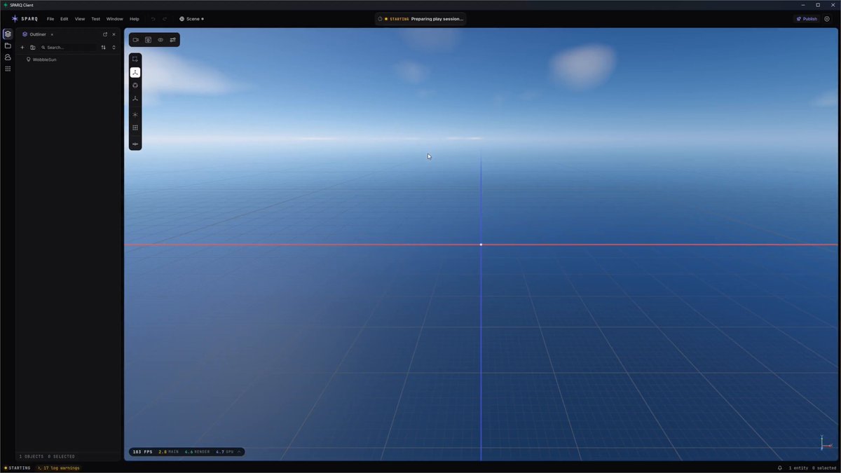Click the Publish button

[x=807, y=19]
